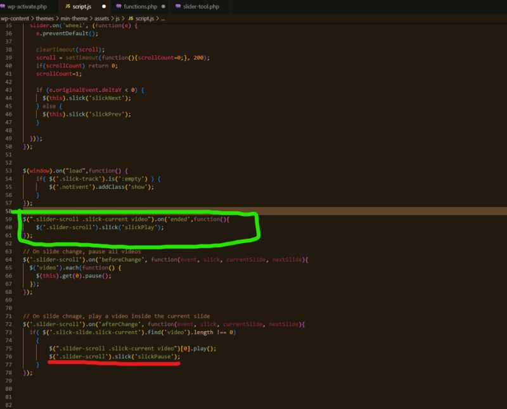
Task: Click the JS file icon in the breadcrumb
Action: pyautogui.click(x=129, y=18)
